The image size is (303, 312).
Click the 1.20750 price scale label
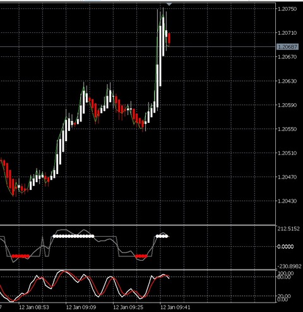click(x=287, y=9)
